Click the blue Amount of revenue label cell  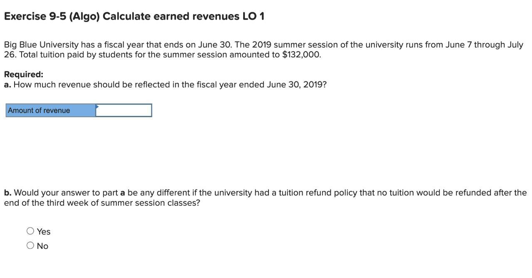point(50,110)
